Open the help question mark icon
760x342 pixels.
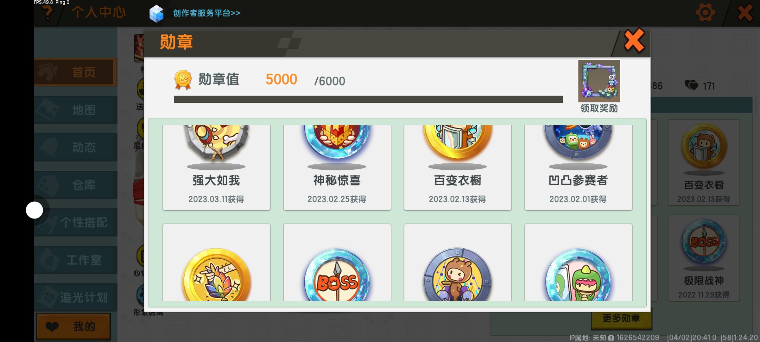48,13
